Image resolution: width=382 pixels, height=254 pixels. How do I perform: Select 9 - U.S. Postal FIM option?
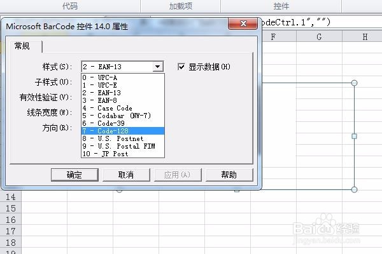pyautogui.click(x=123, y=146)
